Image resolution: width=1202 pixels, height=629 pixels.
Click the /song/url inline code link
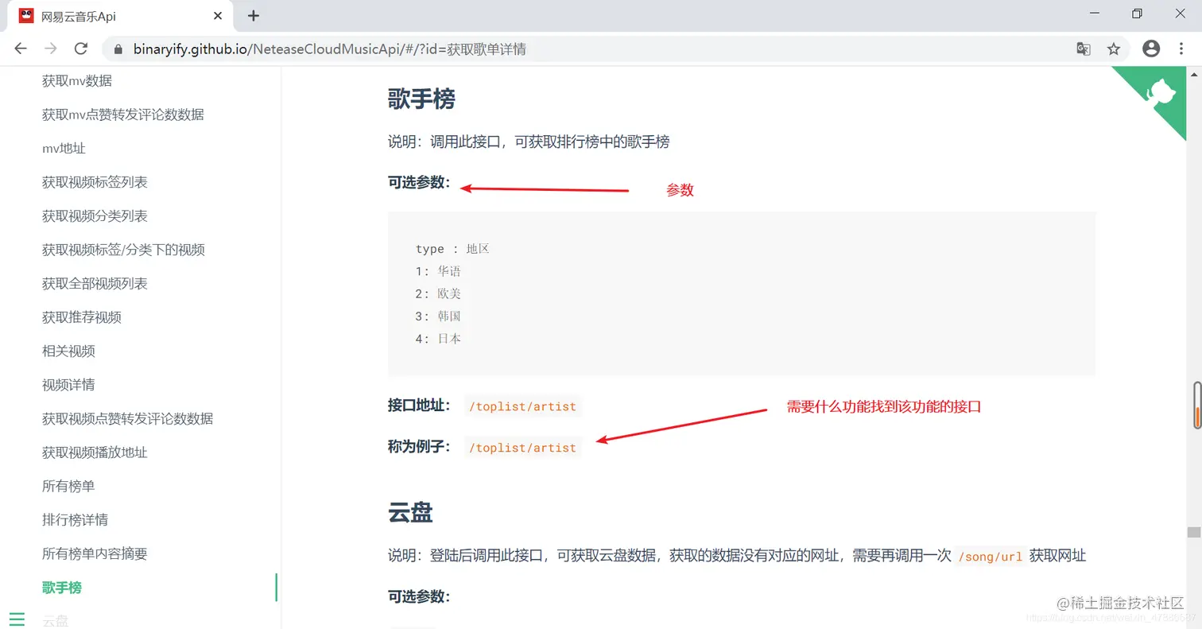click(991, 556)
